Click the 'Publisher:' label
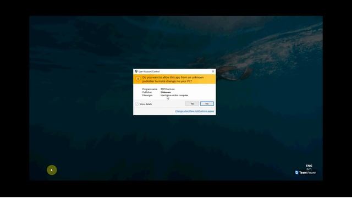The width and height of the screenshot is (352, 198). tap(147, 92)
